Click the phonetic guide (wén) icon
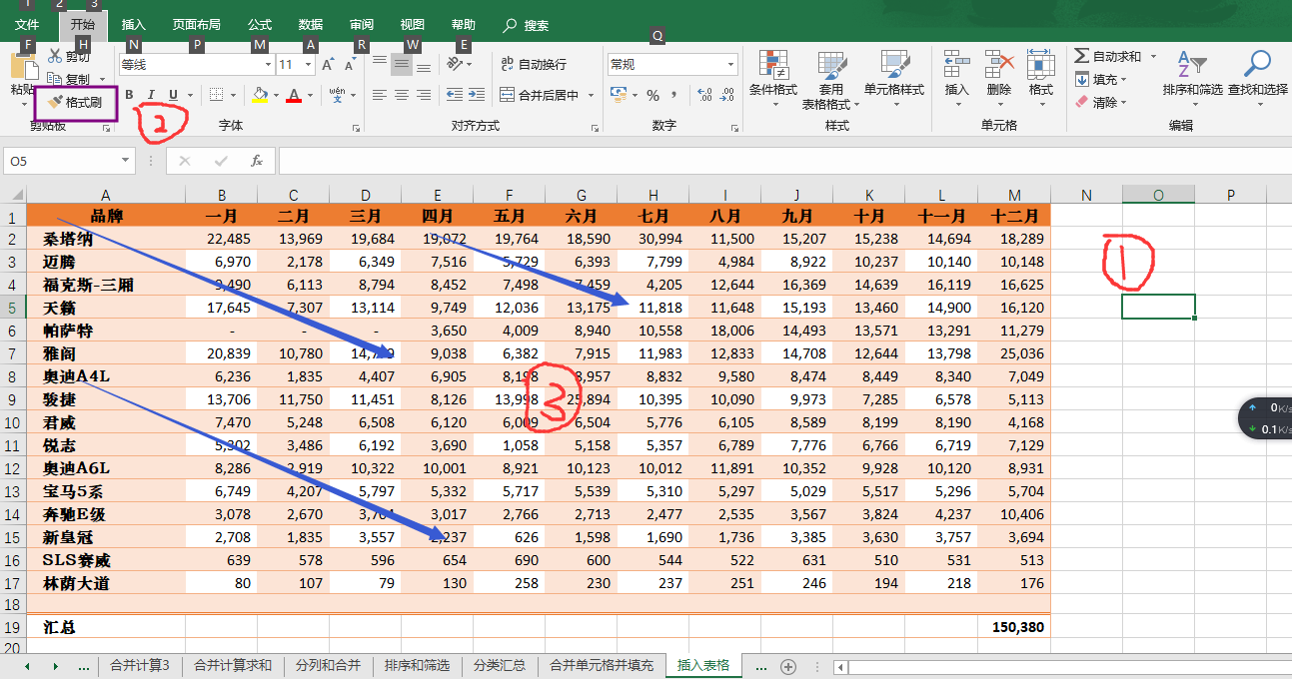This screenshot has width=1292, height=679. (338, 95)
